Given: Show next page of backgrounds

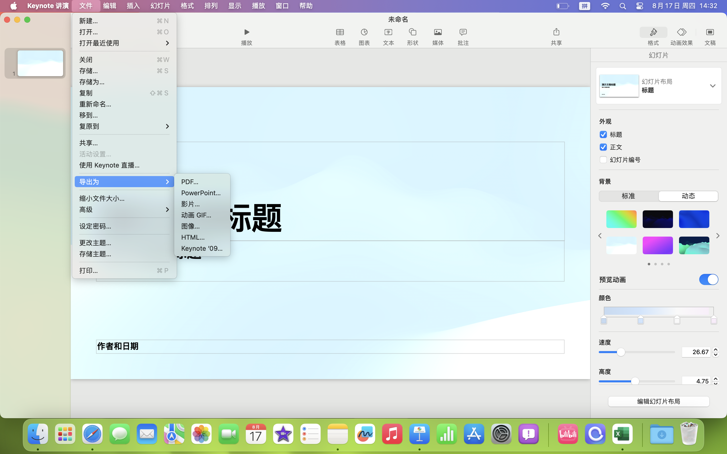Looking at the screenshot, I should click(x=718, y=236).
